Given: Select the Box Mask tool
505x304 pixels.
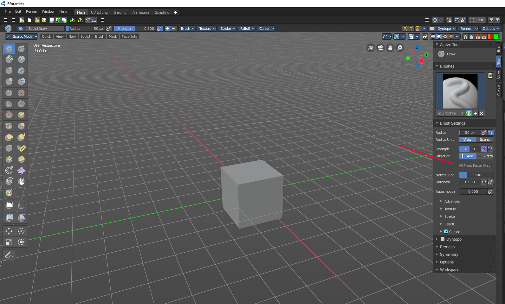Looking at the screenshot, I should point(9,205).
